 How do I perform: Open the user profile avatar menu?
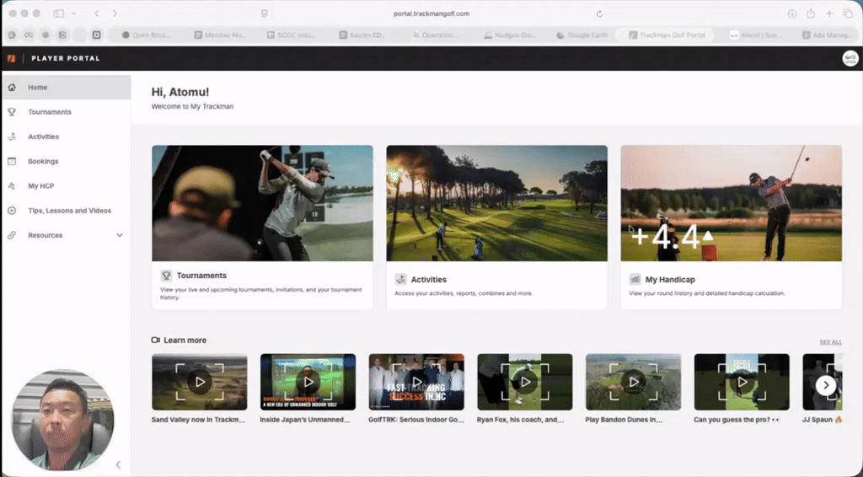click(x=850, y=58)
